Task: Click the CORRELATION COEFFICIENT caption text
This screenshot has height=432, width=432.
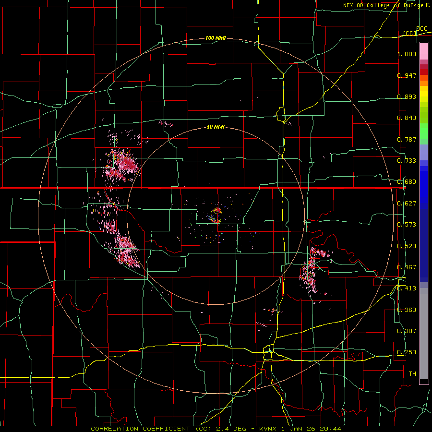Action: 142,429
